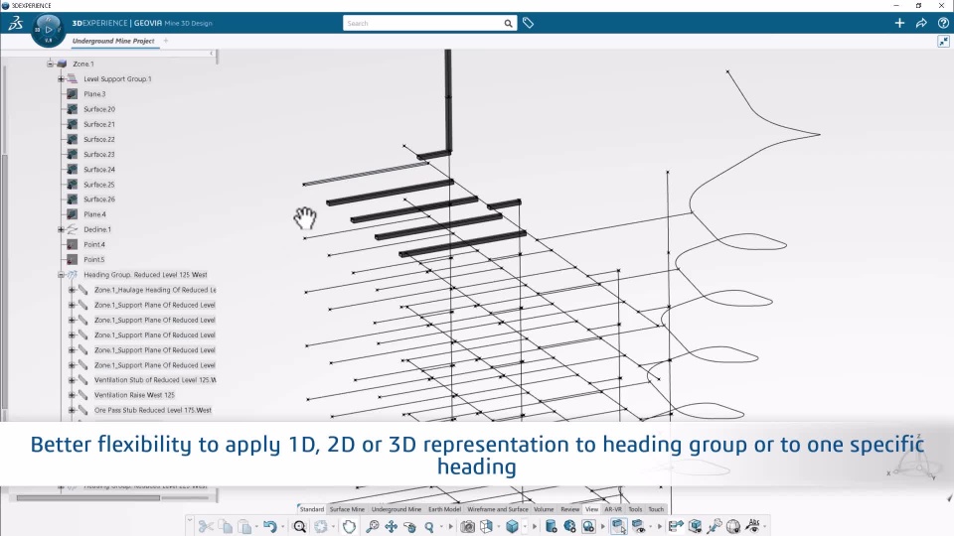The width and height of the screenshot is (954, 536).
Task: Click the camera capture icon
Action: pos(467,526)
